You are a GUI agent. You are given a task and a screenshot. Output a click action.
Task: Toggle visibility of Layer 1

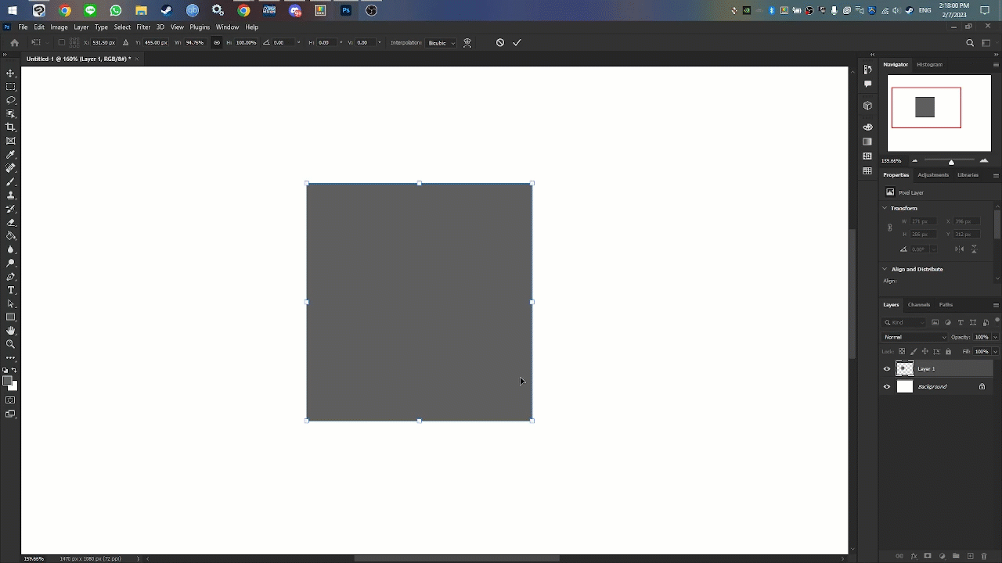887,368
